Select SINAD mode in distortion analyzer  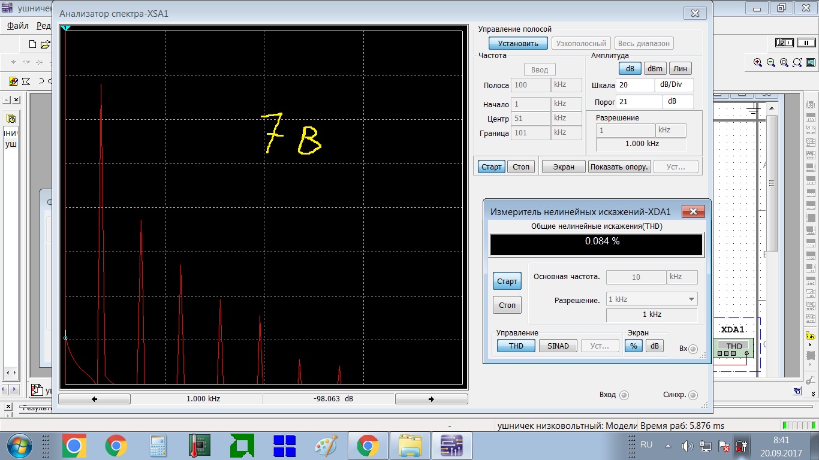pyautogui.click(x=558, y=346)
